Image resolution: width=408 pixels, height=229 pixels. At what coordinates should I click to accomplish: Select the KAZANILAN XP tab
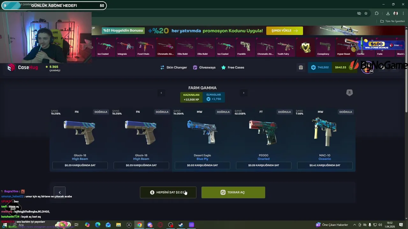(191, 97)
